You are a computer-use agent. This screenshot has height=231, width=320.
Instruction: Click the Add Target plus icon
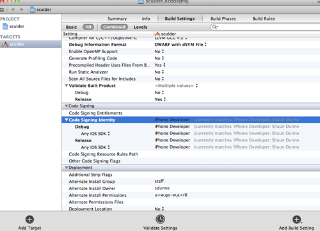coord(29,219)
